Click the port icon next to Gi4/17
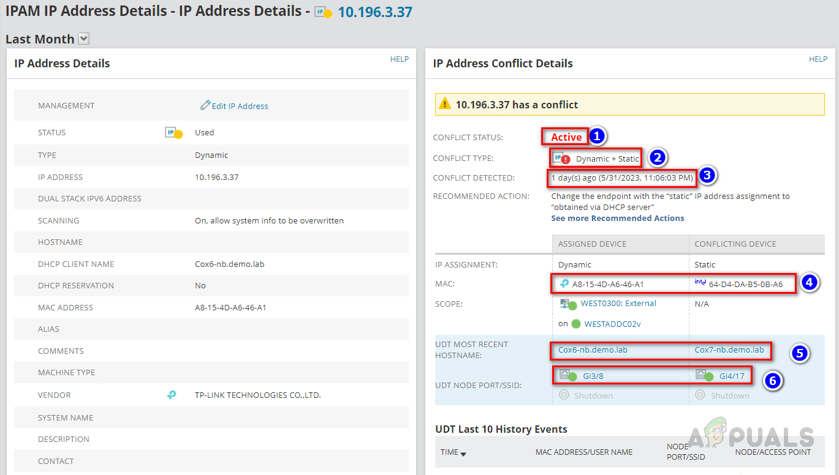 (x=704, y=376)
